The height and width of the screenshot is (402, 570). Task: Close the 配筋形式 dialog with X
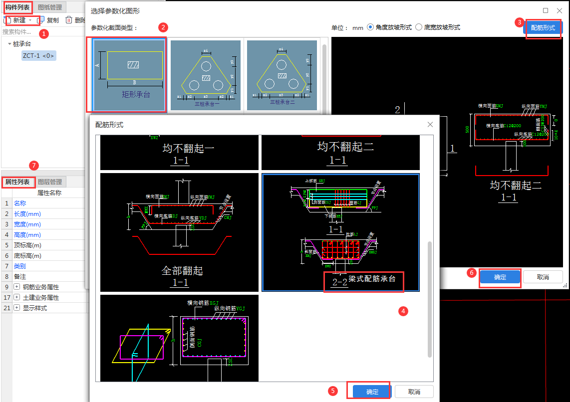pyautogui.click(x=430, y=125)
